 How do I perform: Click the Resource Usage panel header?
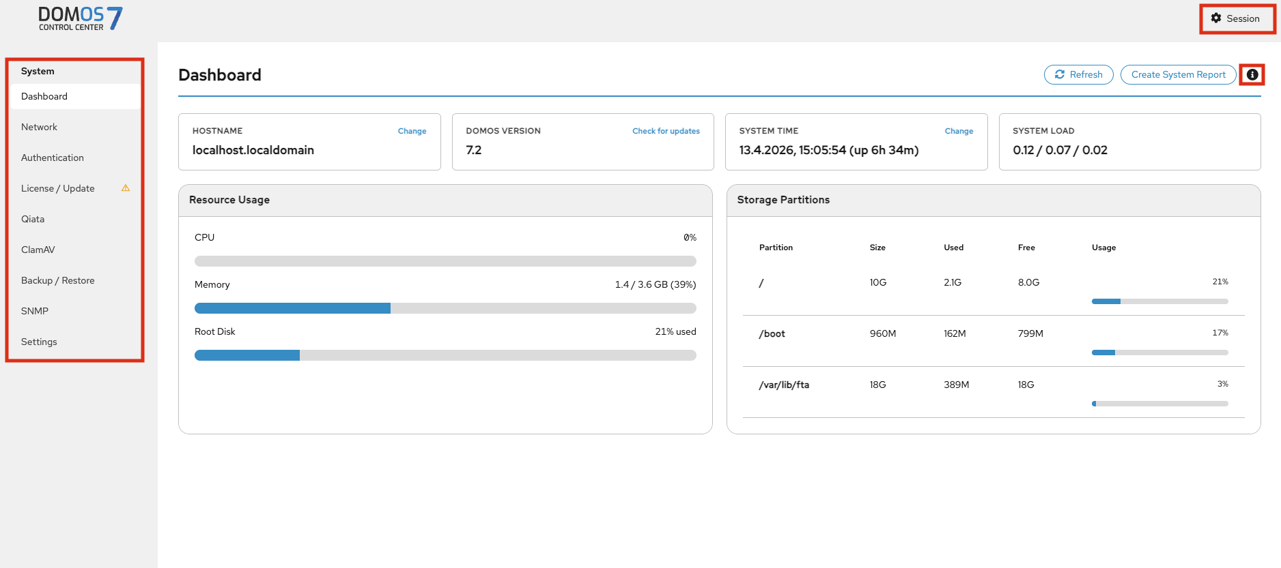445,200
